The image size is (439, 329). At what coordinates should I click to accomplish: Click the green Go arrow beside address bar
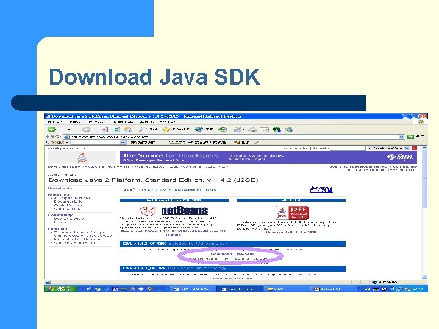click(x=410, y=137)
